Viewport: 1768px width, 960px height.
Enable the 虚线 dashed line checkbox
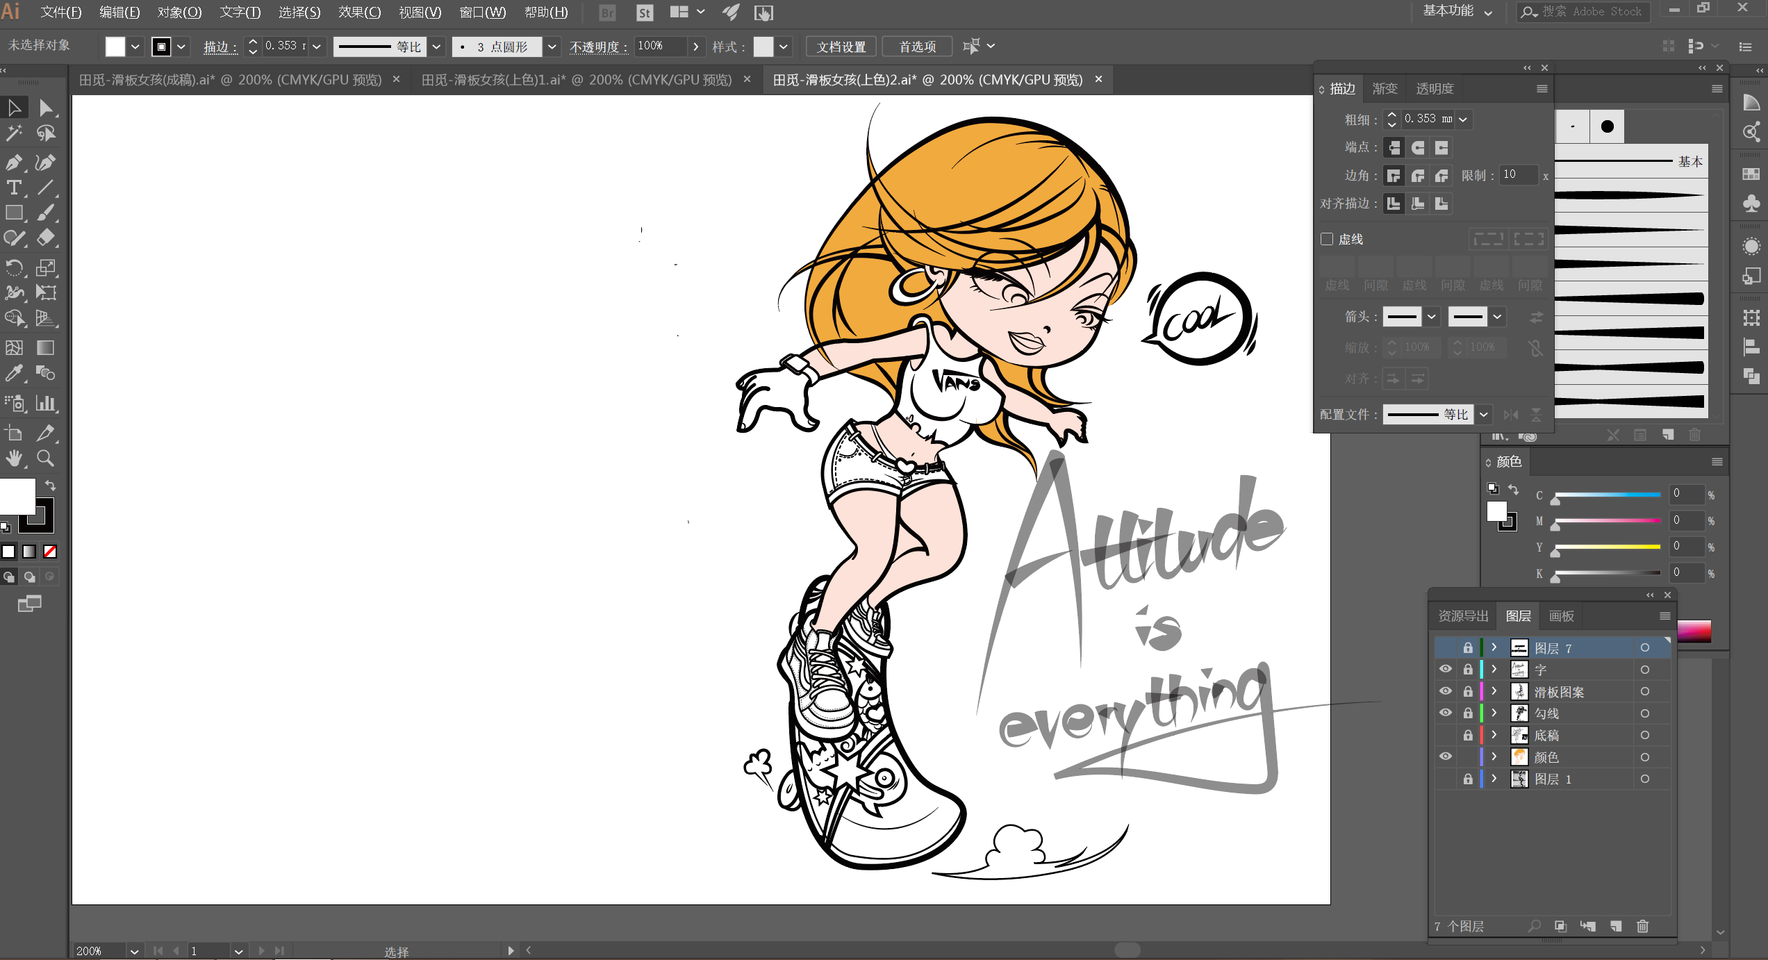coord(1327,239)
